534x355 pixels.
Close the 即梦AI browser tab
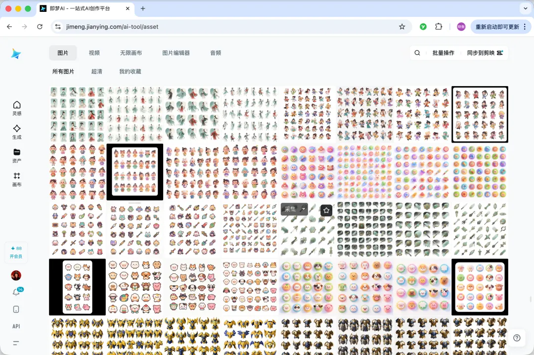[128, 8]
